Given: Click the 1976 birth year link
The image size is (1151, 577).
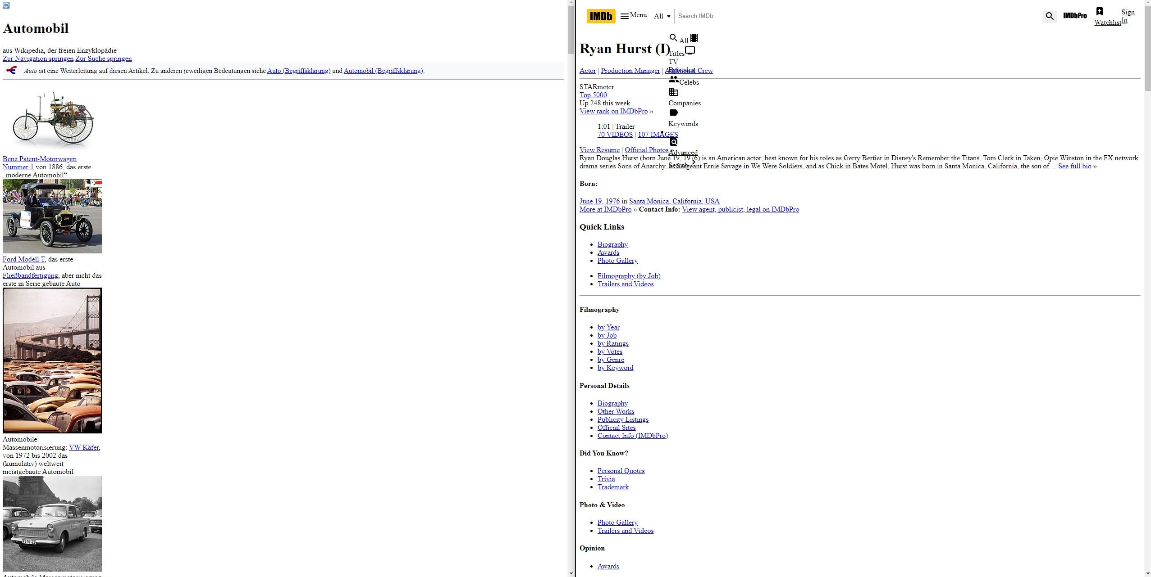Looking at the screenshot, I should (612, 201).
